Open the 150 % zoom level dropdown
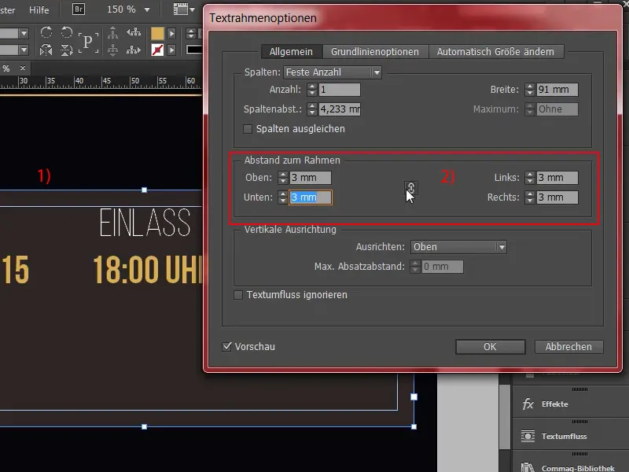 (147, 9)
